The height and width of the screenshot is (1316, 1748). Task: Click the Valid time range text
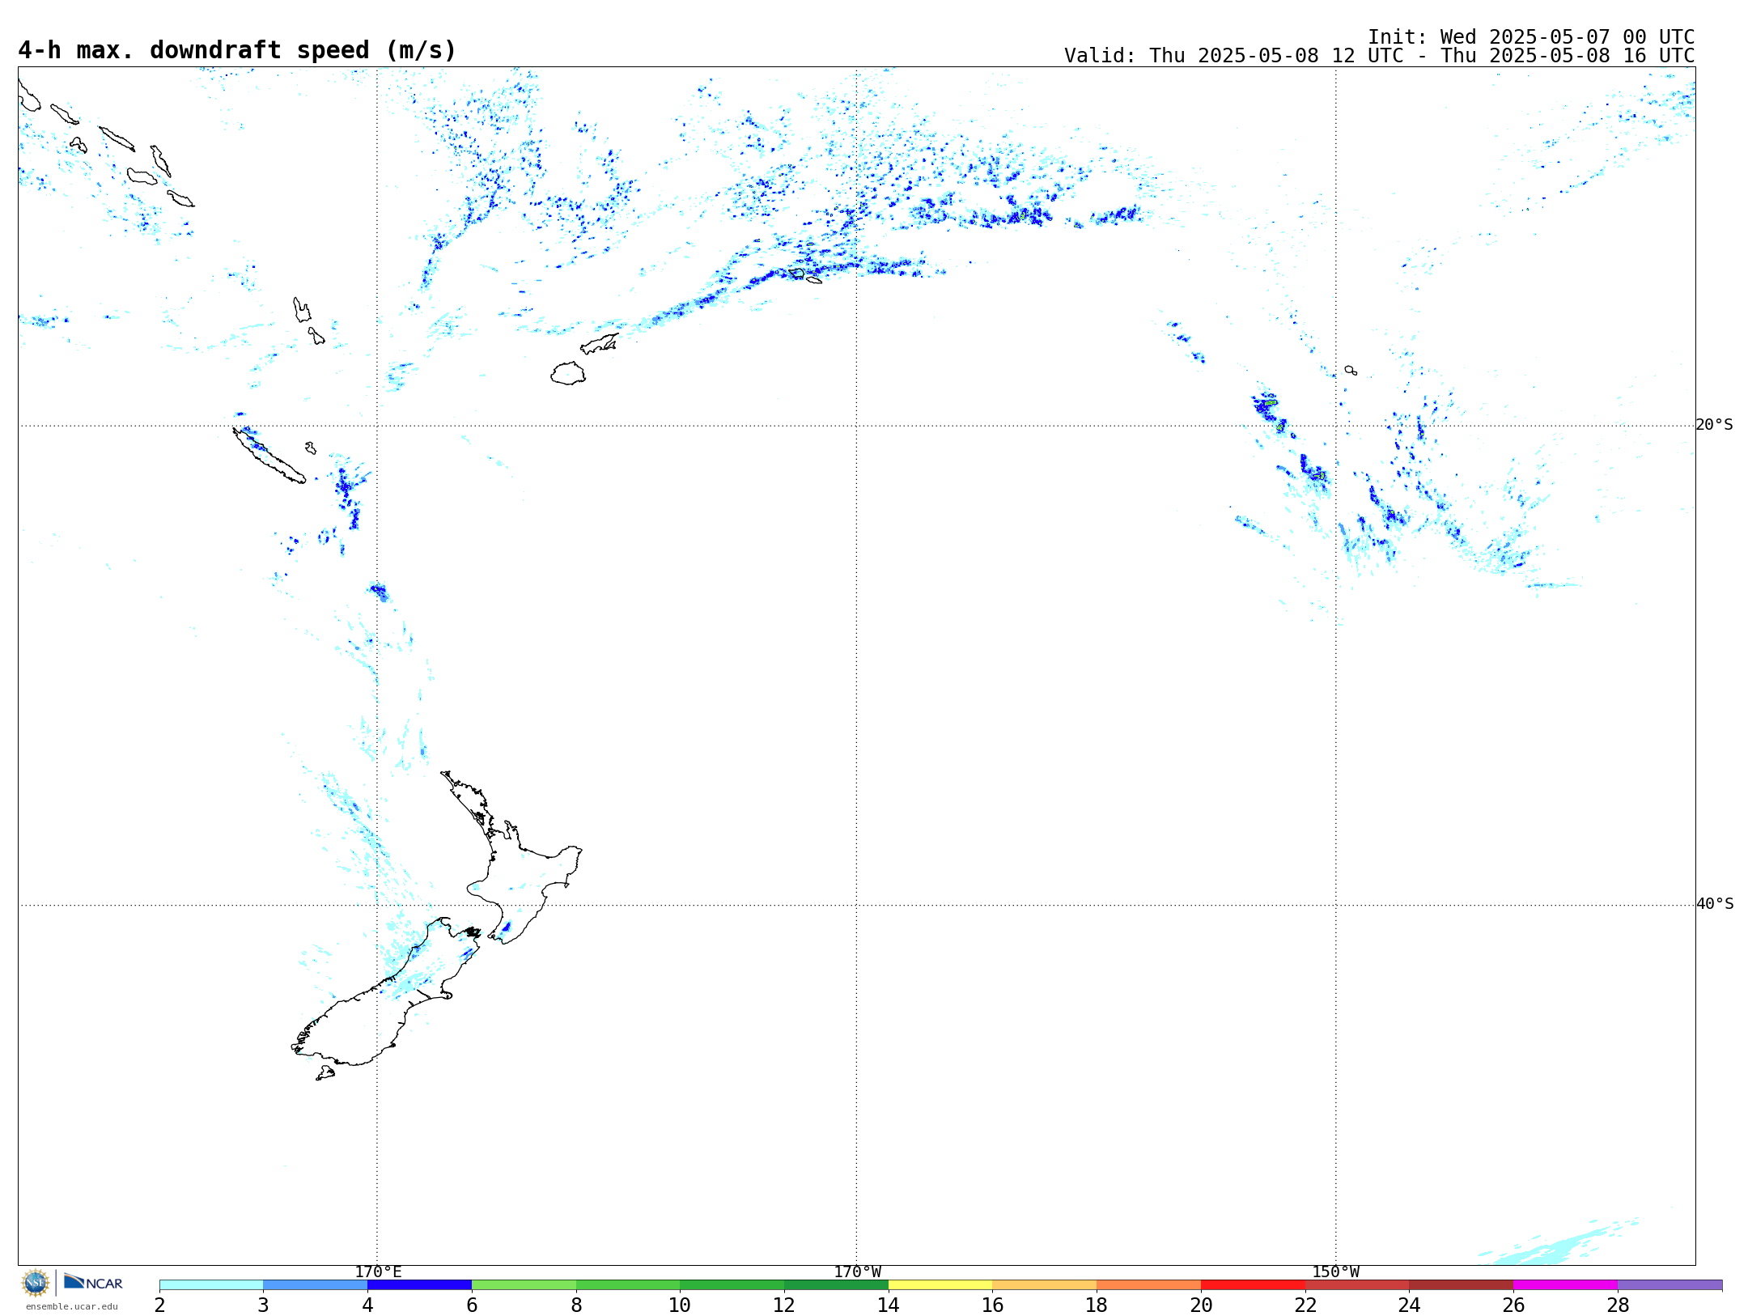[1379, 56]
